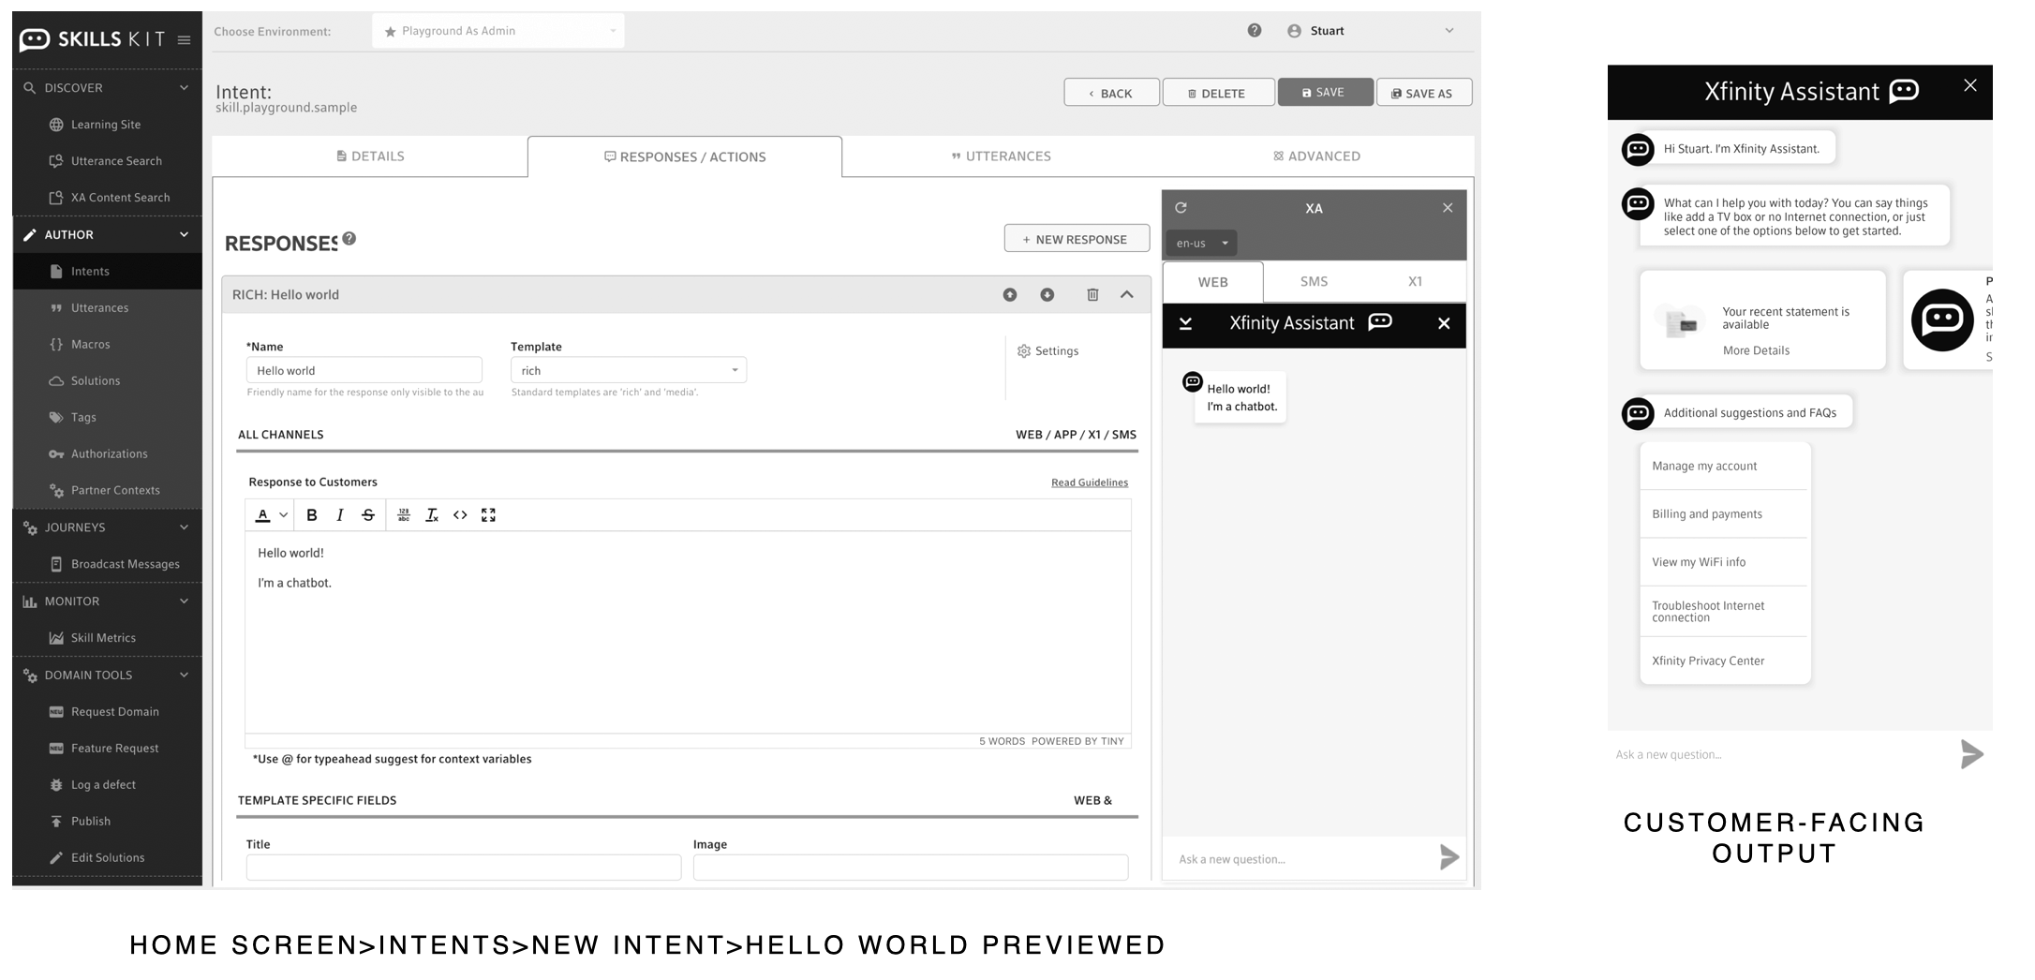Click Ask a new question in XA preview

(x=1299, y=858)
